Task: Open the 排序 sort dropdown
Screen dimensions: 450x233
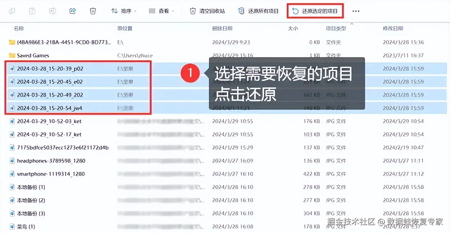Action: point(124,11)
